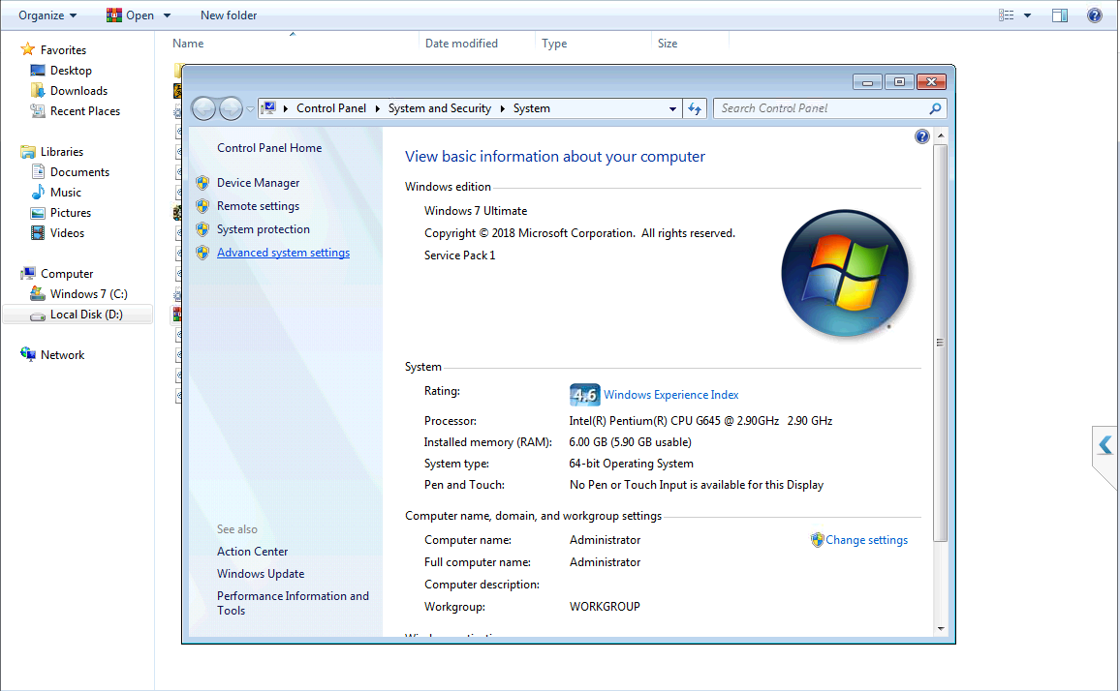The width and height of the screenshot is (1120, 691).
Task: Open the Organize dropdown menu
Action: pos(47,15)
